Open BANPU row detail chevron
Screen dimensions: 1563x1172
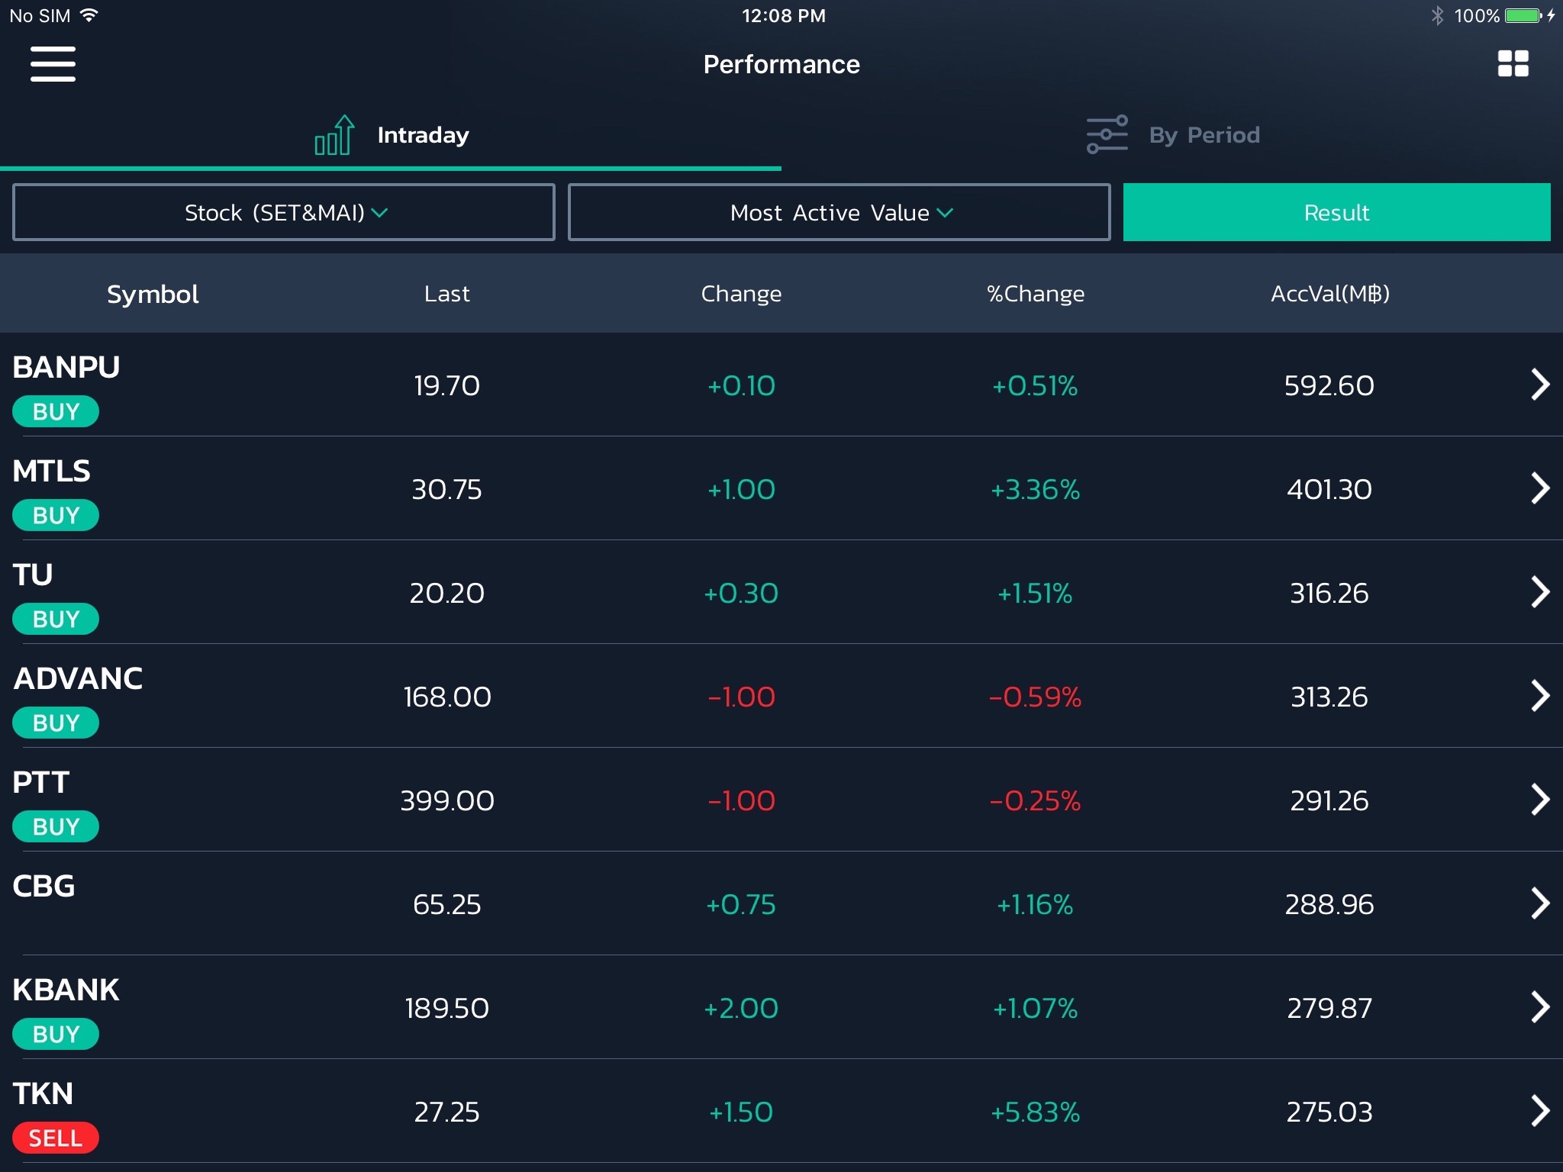click(x=1540, y=385)
